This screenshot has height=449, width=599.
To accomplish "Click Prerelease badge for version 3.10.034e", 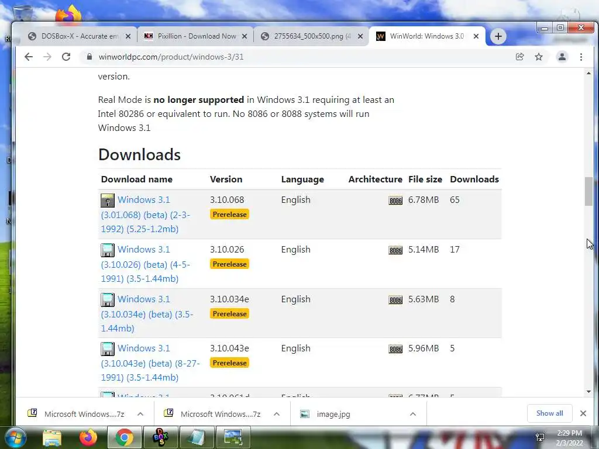I will coord(229,313).
